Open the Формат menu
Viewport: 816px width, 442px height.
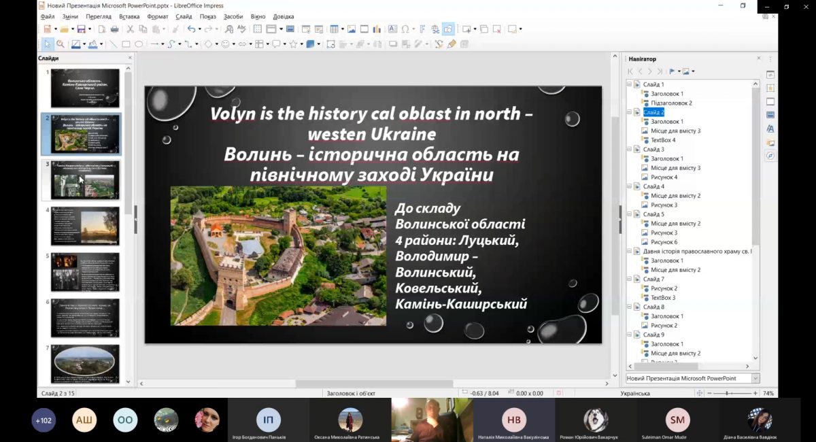pos(158,16)
